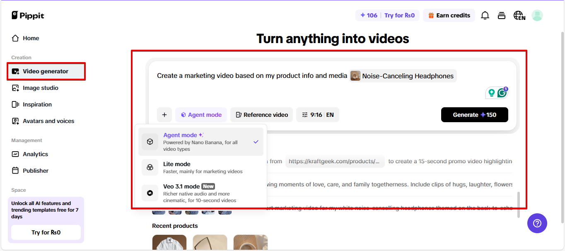The image size is (565, 251).
Task: Click the Generate 150 credits button
Action: pos(474,114)
